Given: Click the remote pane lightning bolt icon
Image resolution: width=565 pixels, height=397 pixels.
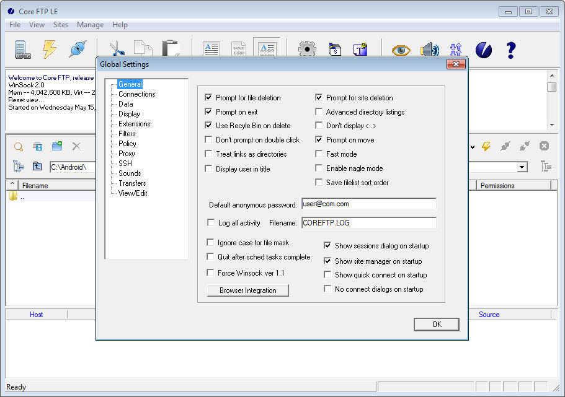Looking at the screenshot, I should point(486,146).
